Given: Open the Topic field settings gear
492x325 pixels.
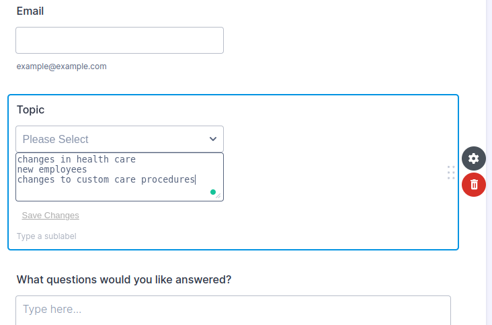Looking at the screenshot, I should point(474,158).
